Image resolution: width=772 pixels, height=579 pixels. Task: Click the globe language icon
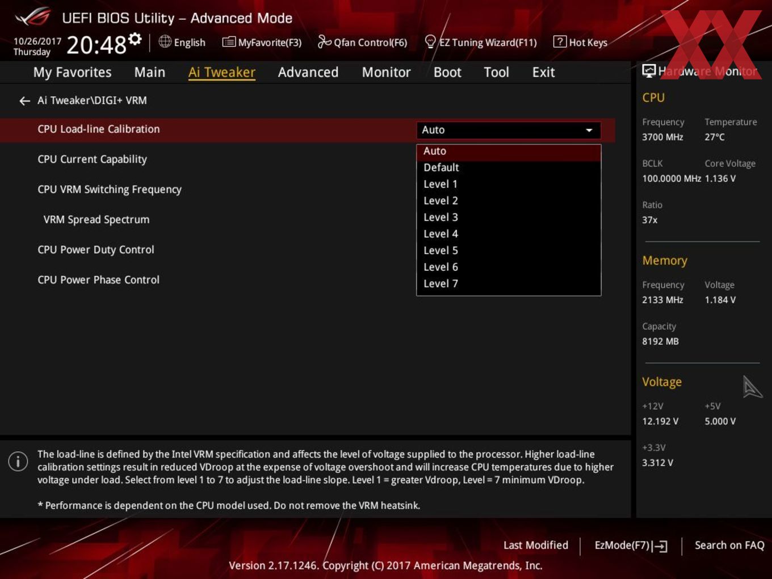tap(165, 41)
